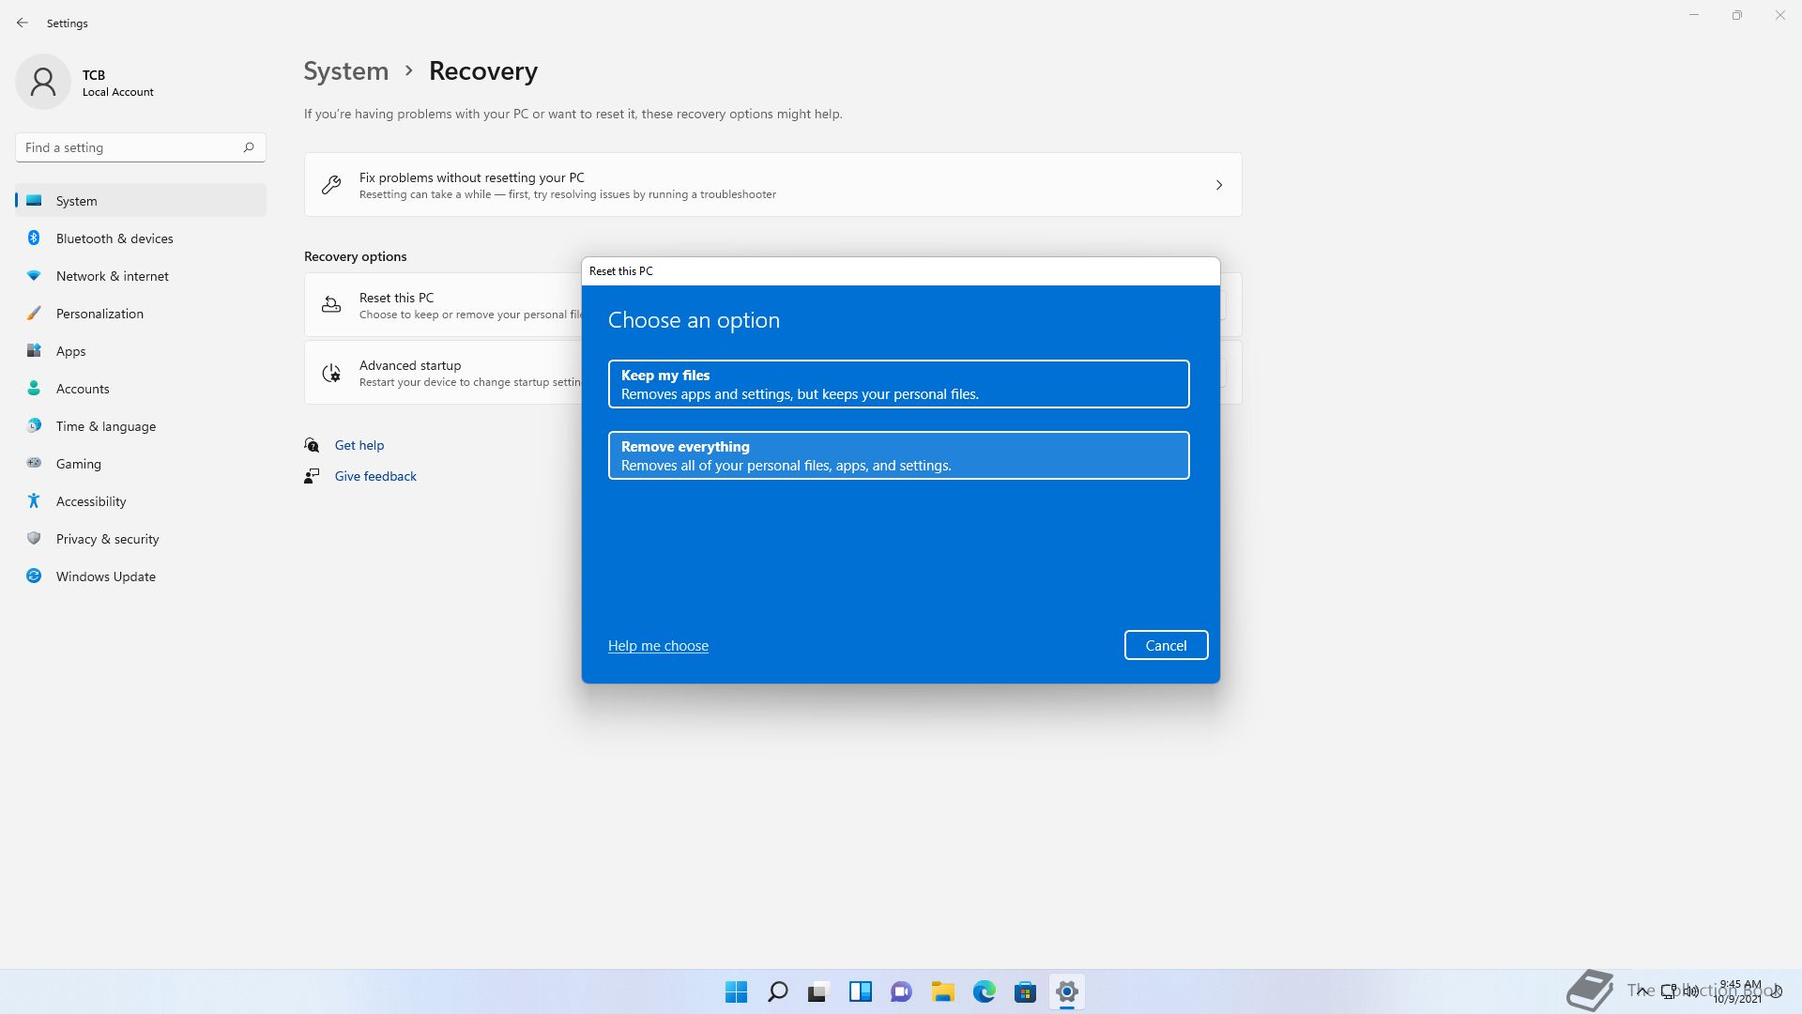Choose the Keep my files option
Image resolution: width=1802 pixels, height=1014 pixels.
tap(898, 384)
